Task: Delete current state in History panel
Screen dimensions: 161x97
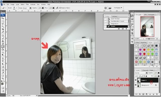Action: pos(126,29)
